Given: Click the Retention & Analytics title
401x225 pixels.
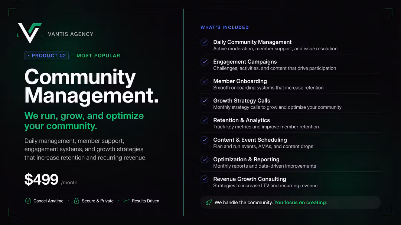Looking at the screenshot, I should click(242, 120).
